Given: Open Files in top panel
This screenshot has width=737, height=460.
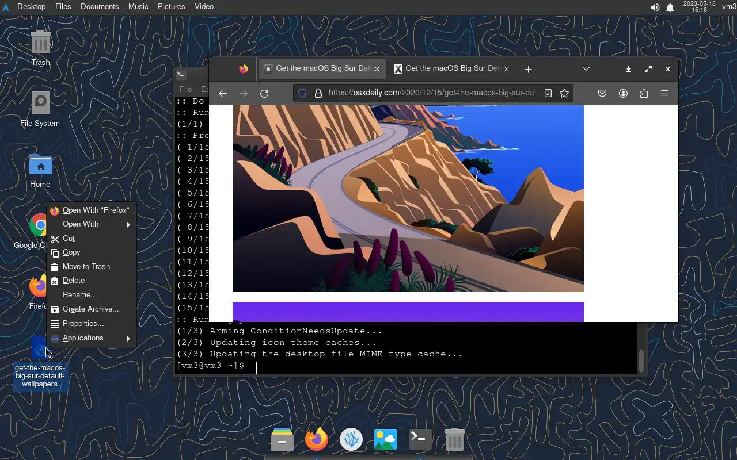Looking at the screenshot, I should [x=63, y=7].
